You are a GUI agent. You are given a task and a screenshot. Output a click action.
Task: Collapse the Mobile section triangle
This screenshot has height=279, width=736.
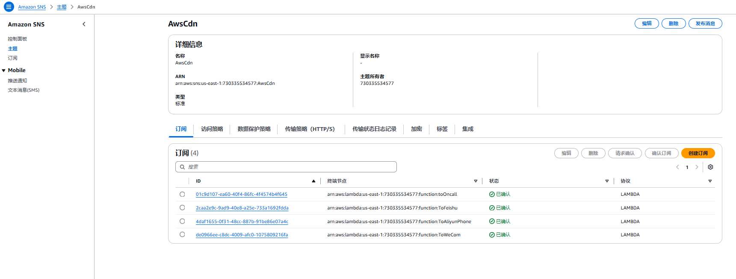coord(4,70)
